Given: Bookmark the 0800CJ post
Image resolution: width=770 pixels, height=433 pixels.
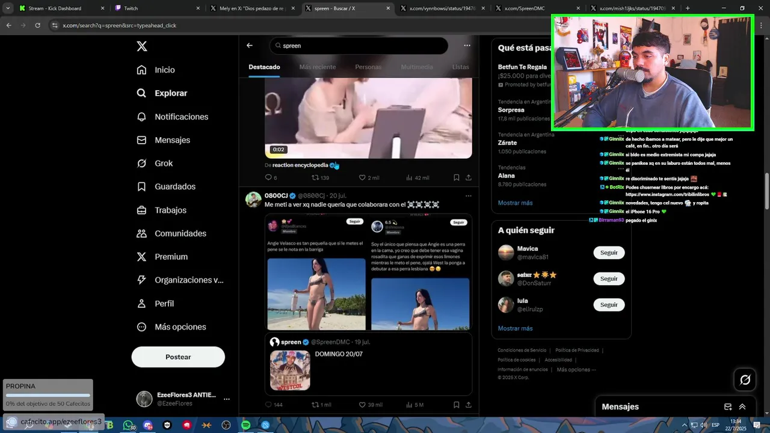Looking at the screenshot, I should [x=457, y=405].
